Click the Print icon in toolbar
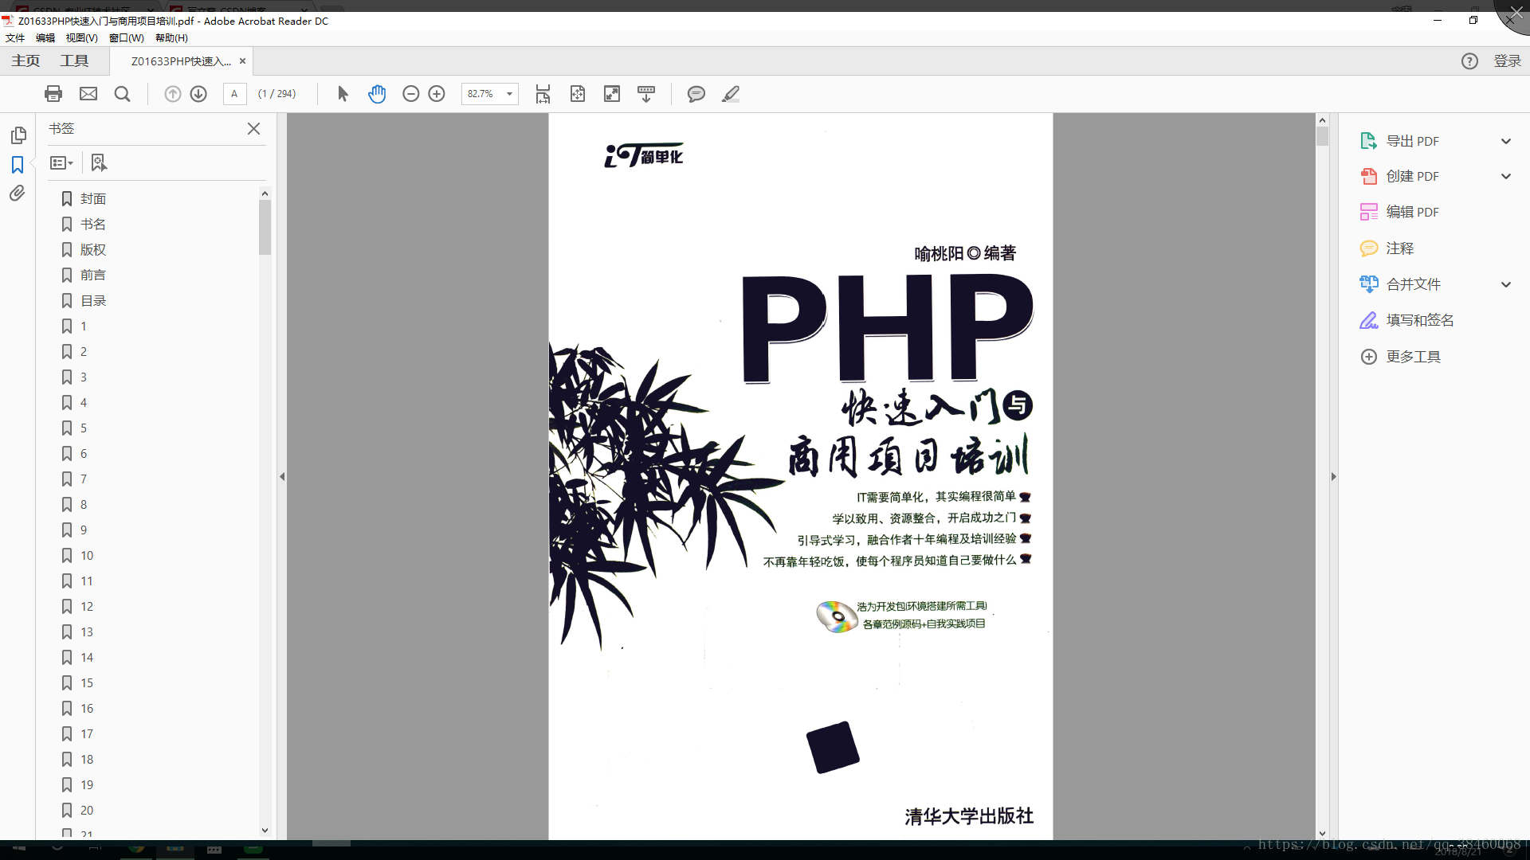 (53, 94)
